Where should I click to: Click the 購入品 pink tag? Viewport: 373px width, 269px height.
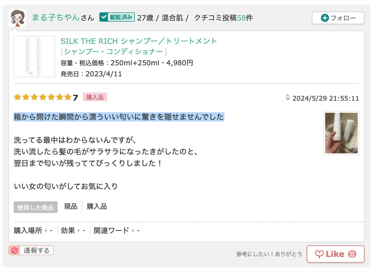pyautogui.click(x=95, y=97)
